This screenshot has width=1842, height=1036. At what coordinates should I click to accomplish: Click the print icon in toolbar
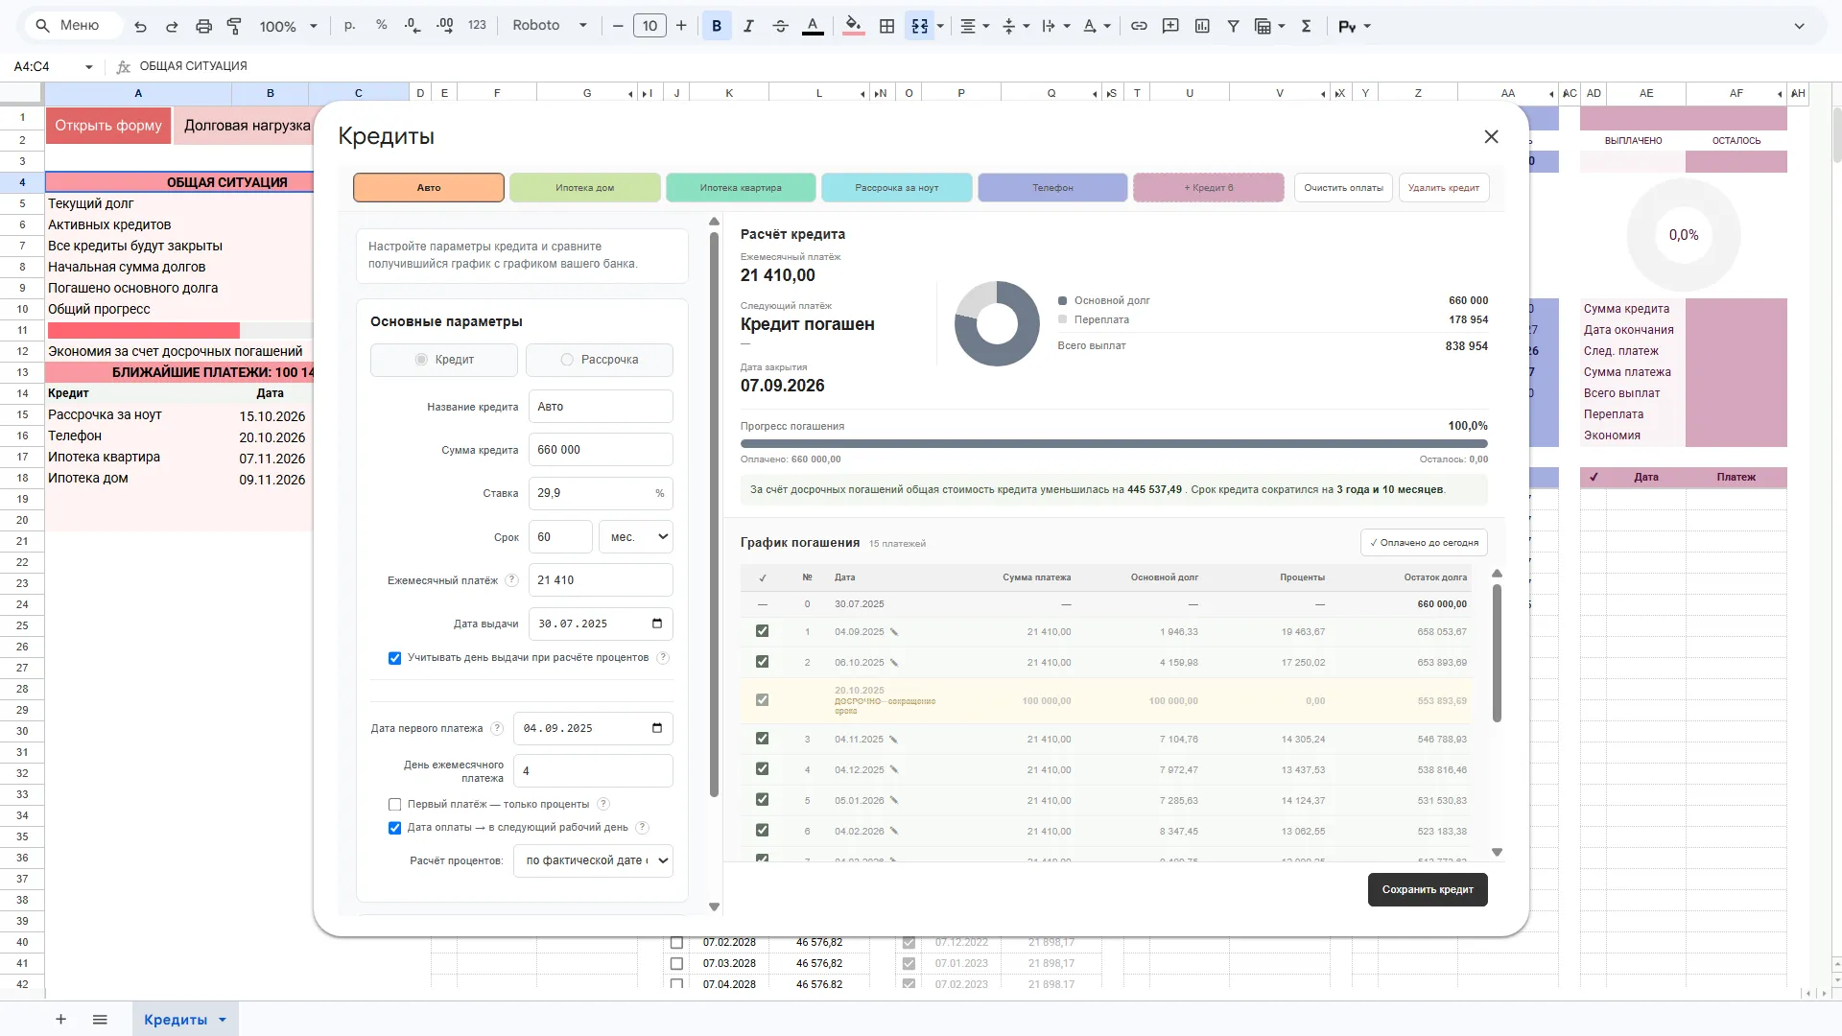tap(203, 26)
